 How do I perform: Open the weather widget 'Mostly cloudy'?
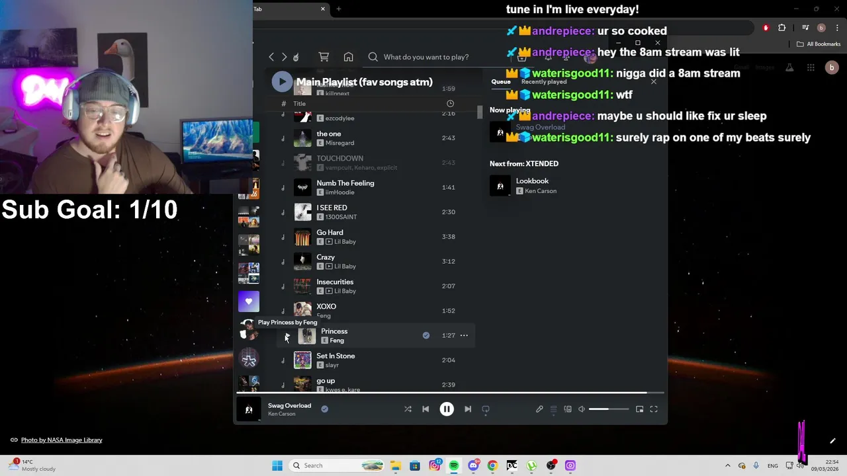pos(31,465)
